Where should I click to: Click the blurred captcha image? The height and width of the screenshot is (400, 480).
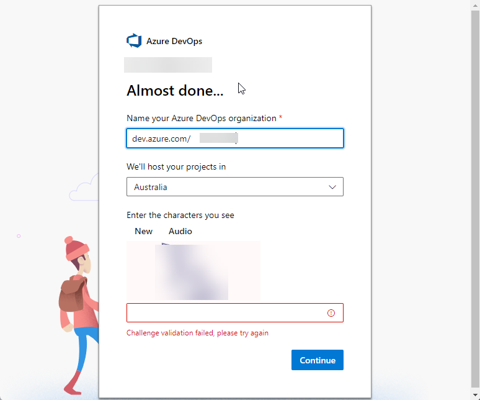coord(193,271)
